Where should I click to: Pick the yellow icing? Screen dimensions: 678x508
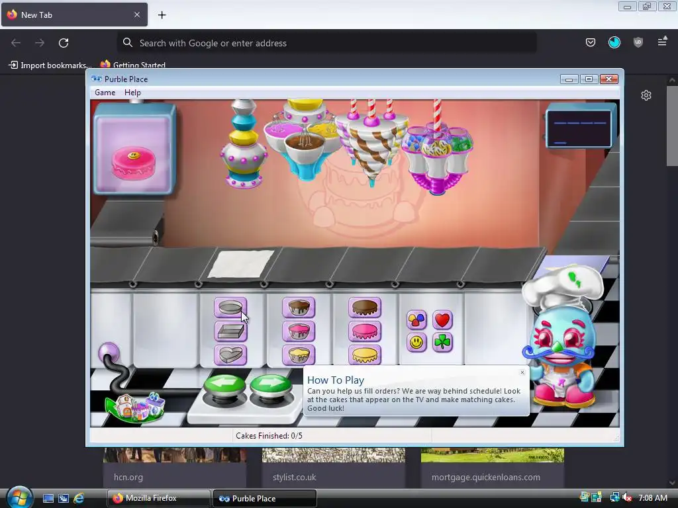pyautogui.click(x=365, y=355)
